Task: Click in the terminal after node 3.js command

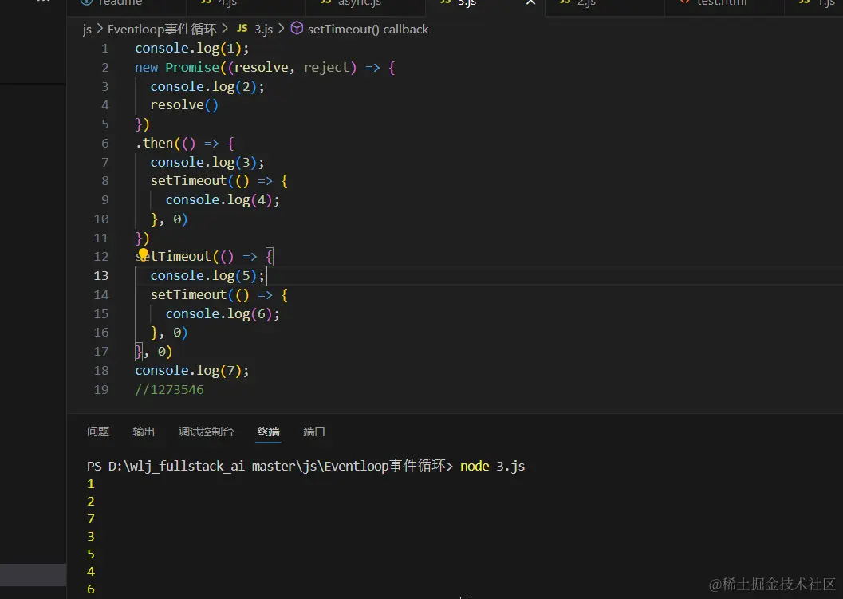Action: (x=542, y=466)
